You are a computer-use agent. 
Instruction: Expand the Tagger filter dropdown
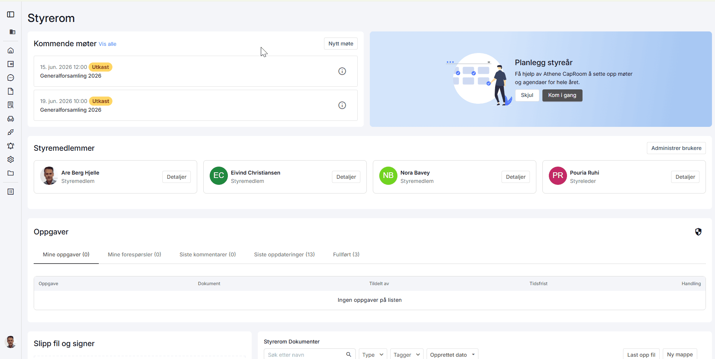[407, 354]
